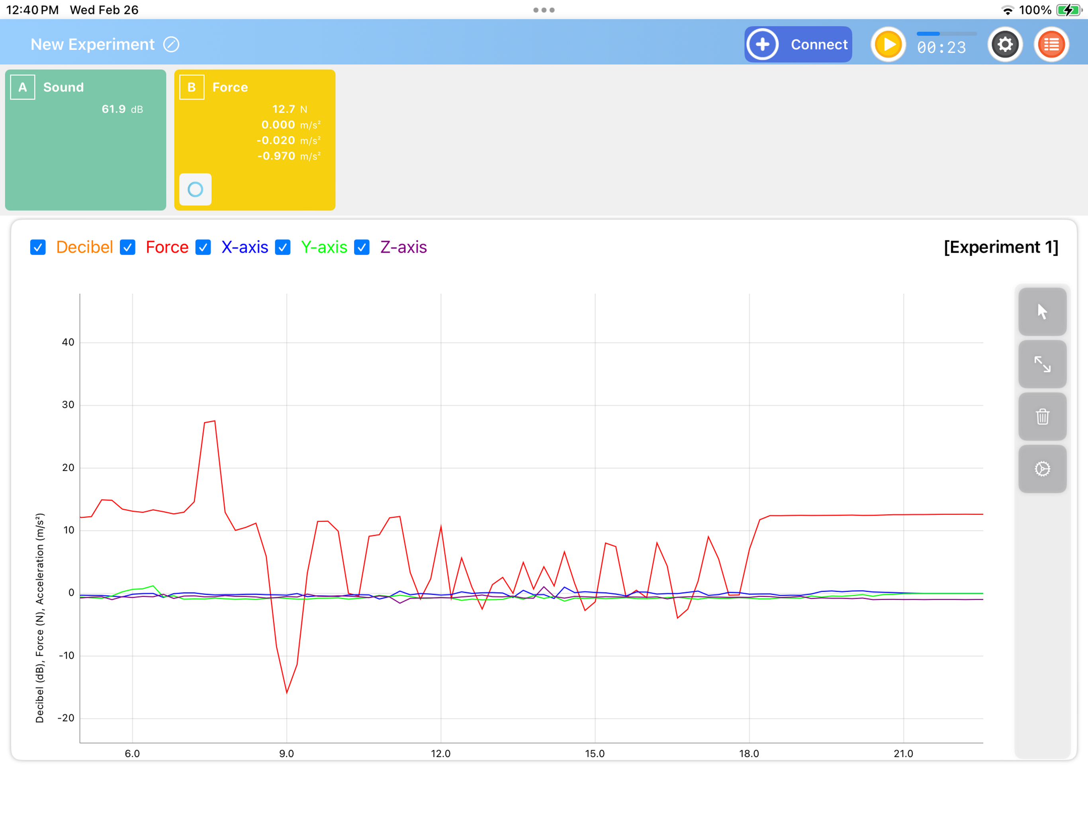Open settings via the dark gear icon
The height and width of the screenshot is (816, 1088).
[x=1005, y=45]
